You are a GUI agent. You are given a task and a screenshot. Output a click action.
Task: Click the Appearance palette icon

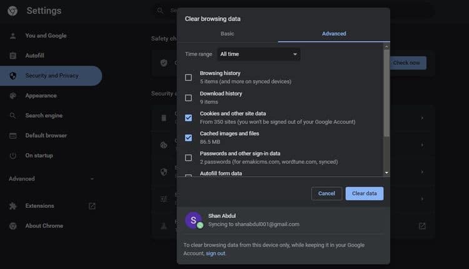[x=13, y=95]
